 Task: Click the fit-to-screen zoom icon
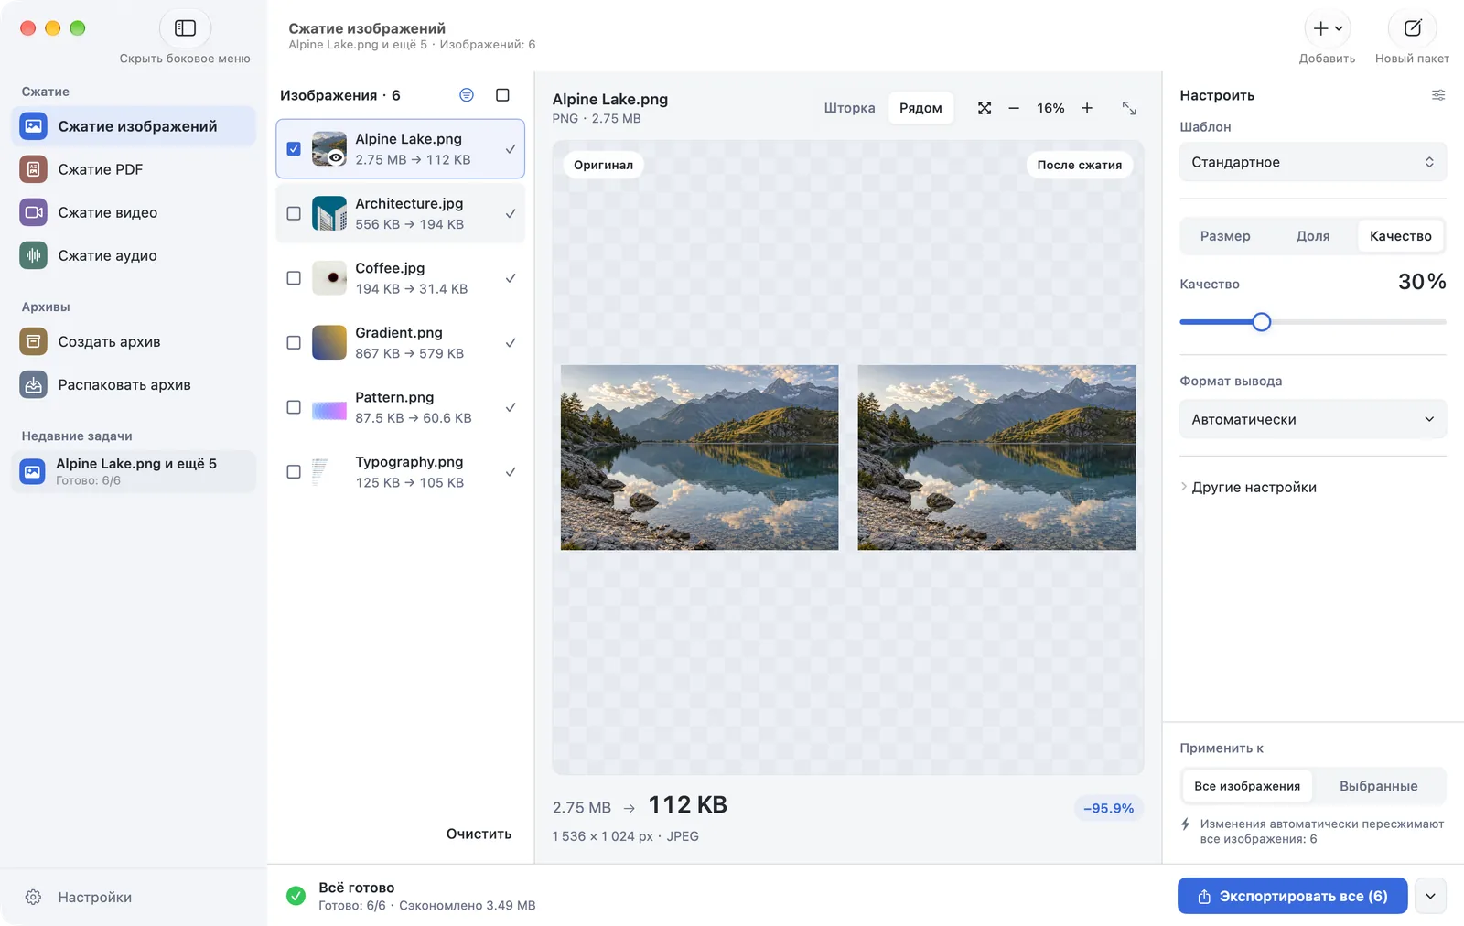coord(985,108)
